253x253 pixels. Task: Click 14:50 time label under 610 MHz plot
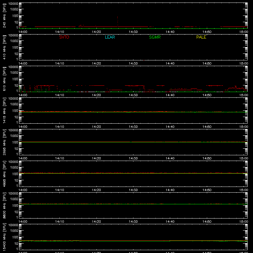tap(207, 95)
